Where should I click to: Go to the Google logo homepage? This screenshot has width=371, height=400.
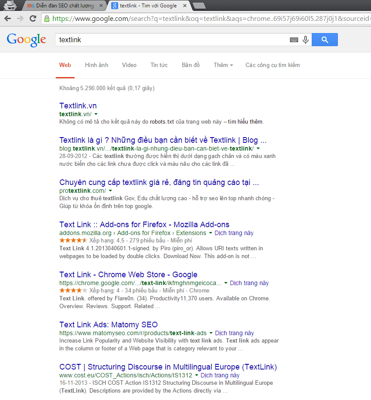point(26,40)
